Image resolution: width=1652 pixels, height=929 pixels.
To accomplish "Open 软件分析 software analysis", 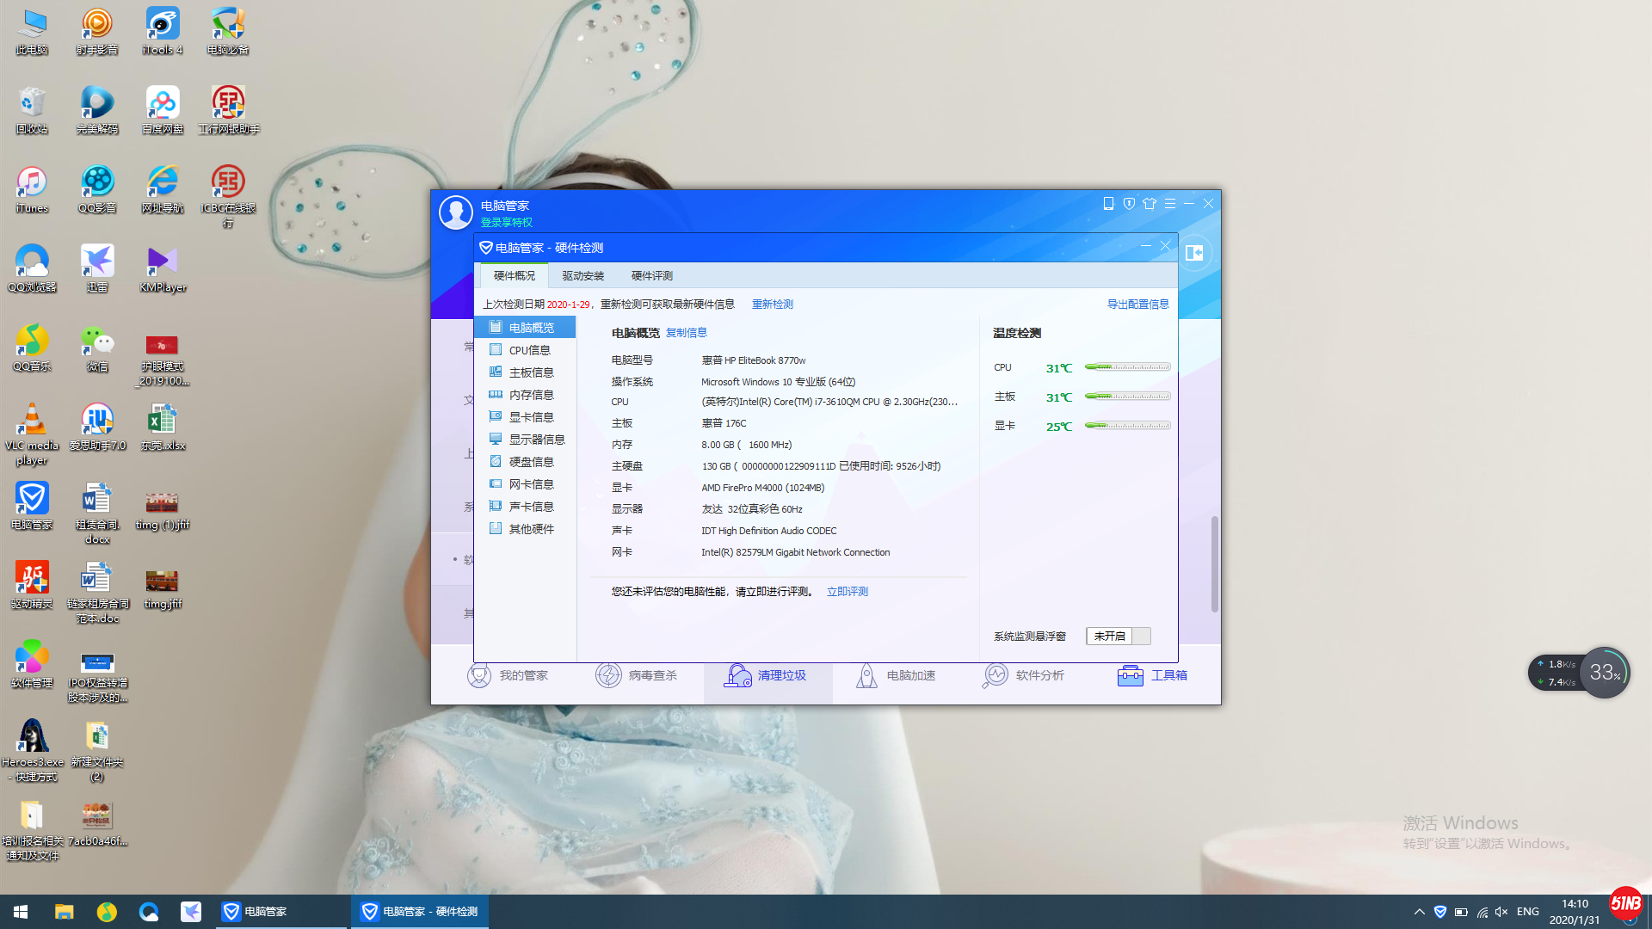I will pyautogui.click(x=996, y=676).
